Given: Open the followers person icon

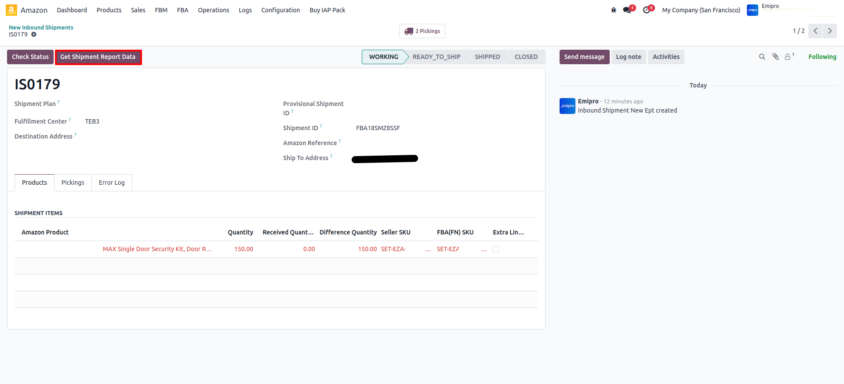Looking at the screenshot, I should 788,57.
